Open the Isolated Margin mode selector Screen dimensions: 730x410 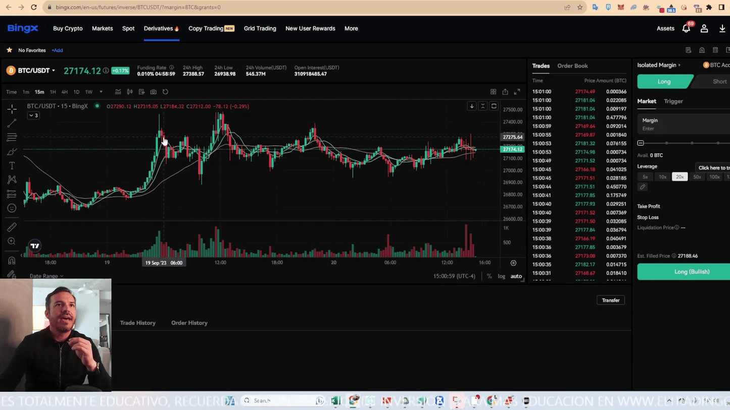[x=659, y=65]
